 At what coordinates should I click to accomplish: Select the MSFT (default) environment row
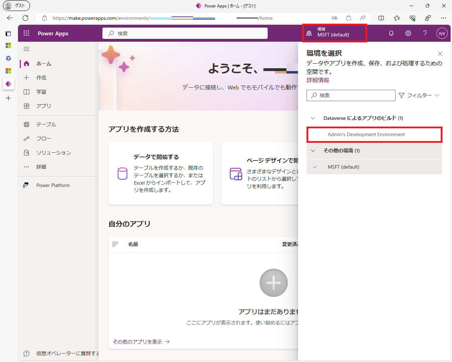click(374, 167)
